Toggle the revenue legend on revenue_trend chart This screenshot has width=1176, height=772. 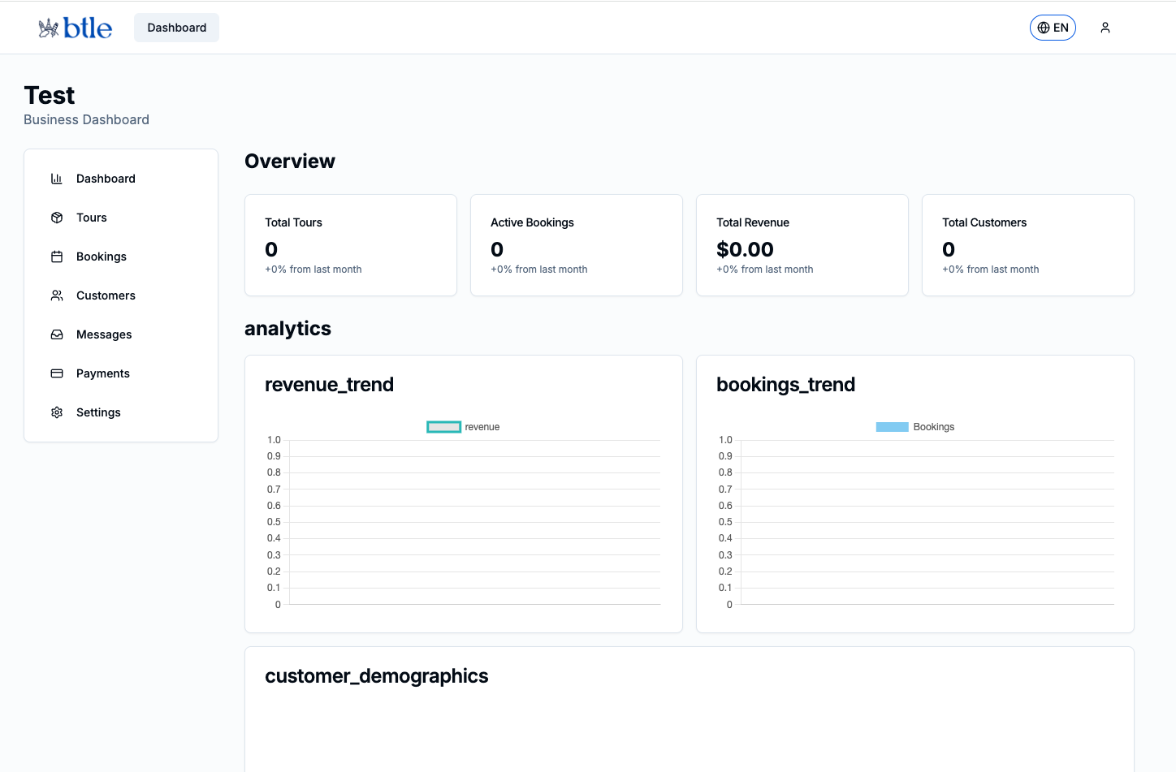463,426
